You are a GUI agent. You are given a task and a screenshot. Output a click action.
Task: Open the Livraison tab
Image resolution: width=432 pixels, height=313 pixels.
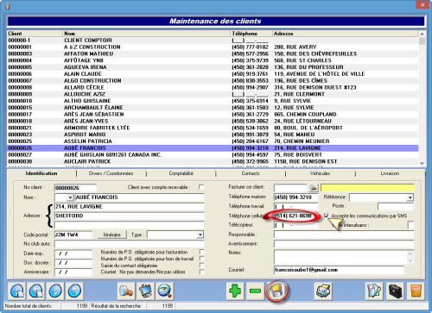[x=390, y=173]
